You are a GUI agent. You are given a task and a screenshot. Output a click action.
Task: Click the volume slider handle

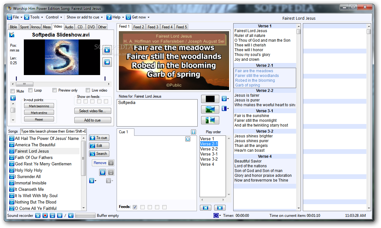13,110
